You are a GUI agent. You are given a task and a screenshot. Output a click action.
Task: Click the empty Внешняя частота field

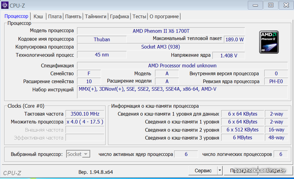pos(85,130)
